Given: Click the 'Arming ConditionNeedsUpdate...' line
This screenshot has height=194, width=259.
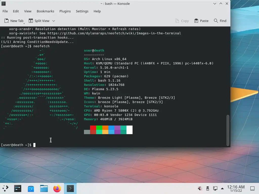Looking at the screenshot, I should click(44, 42).
